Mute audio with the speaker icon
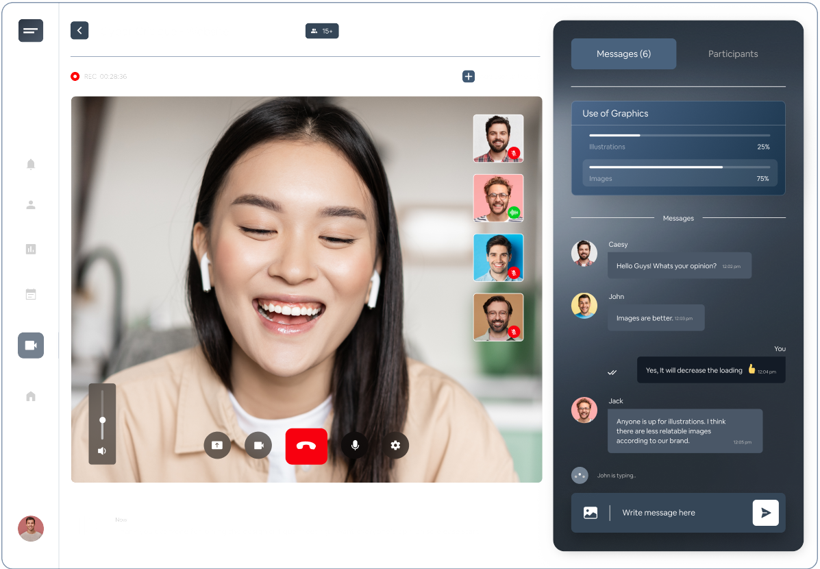Screen dimensions: 820x569 tap(102, 451)
